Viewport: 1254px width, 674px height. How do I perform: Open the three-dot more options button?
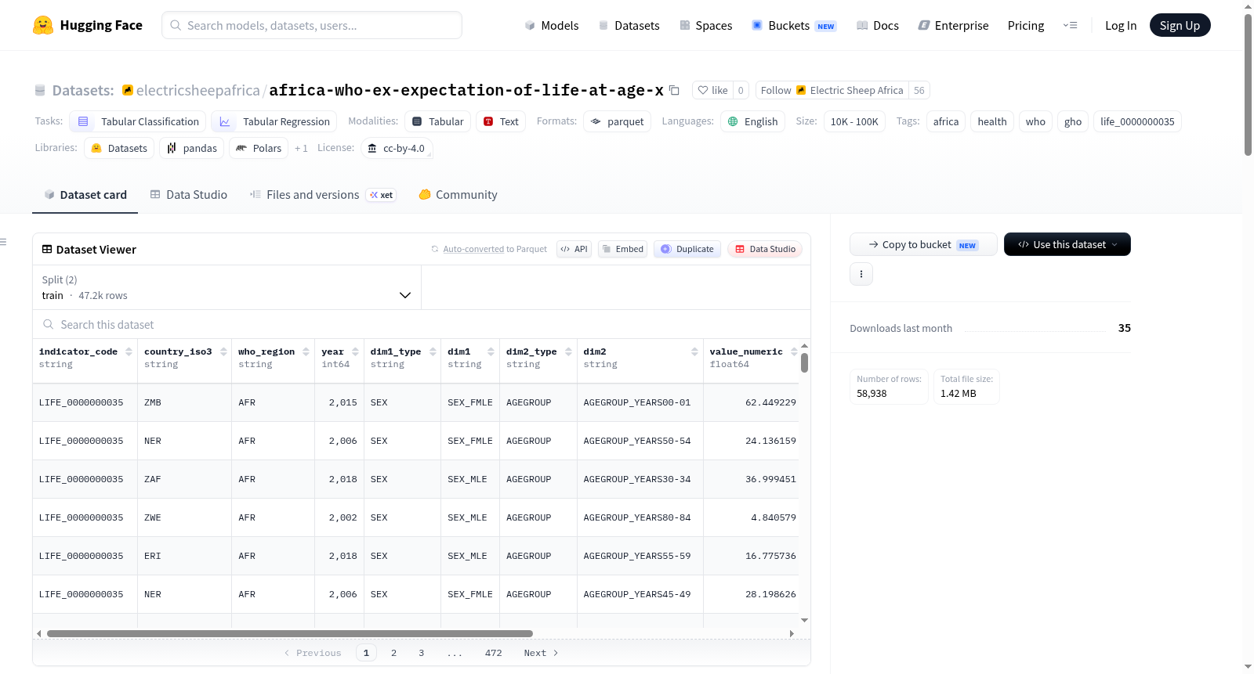pyautogui.click(x=861, y=274)
